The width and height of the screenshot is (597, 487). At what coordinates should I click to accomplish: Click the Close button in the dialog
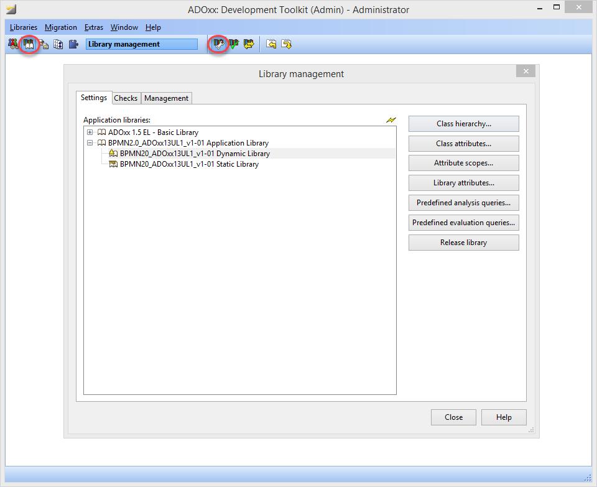tap(453, 417)
